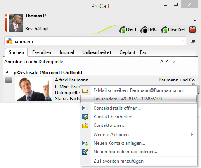Click Thomas P profile photo
Image resolution: width=201 pixels, height=168 pixels.
16,23
